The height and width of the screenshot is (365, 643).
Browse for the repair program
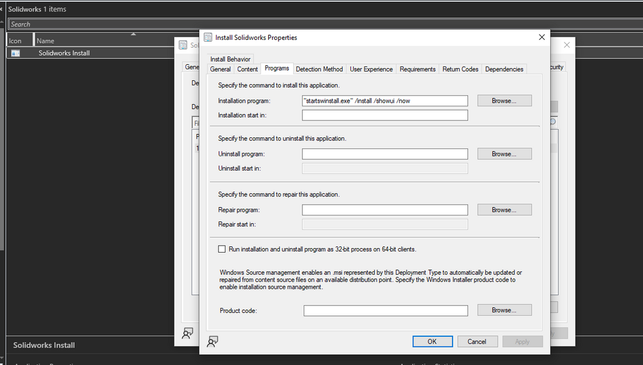click(x=504, y=210)
